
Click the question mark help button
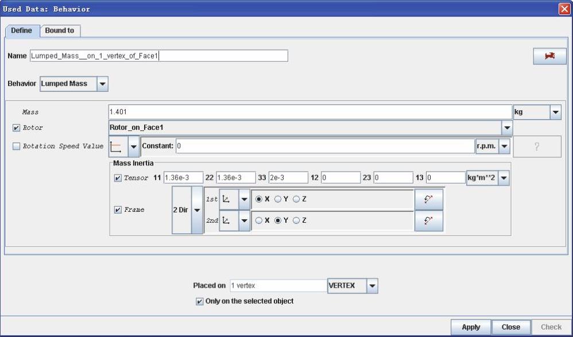pos(536,146)
